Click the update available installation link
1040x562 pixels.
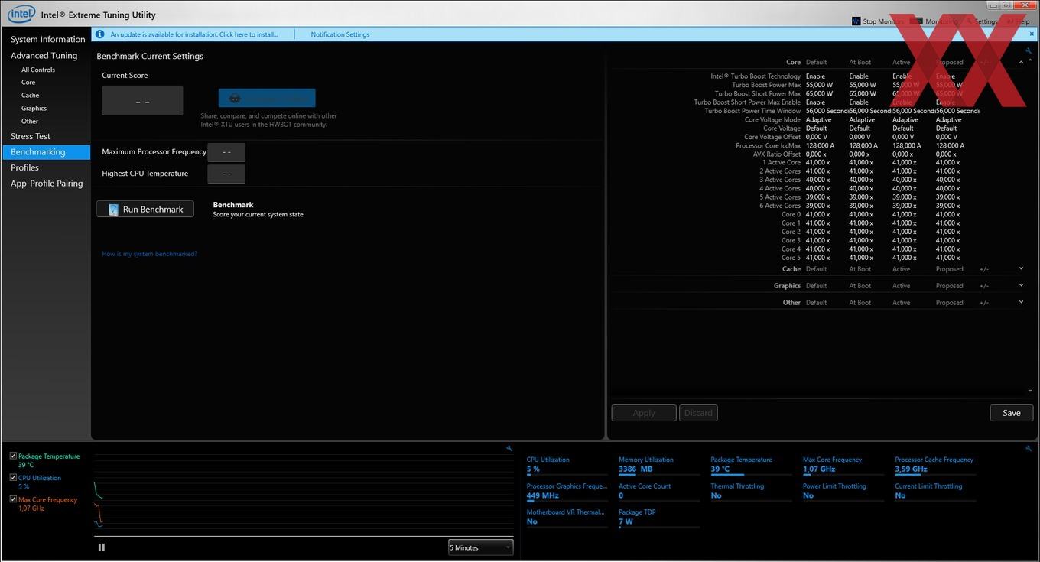click(x=194, y=34)
